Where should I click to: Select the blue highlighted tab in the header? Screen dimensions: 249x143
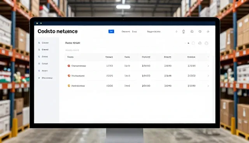pyautogui.click(x=111, y=31)
